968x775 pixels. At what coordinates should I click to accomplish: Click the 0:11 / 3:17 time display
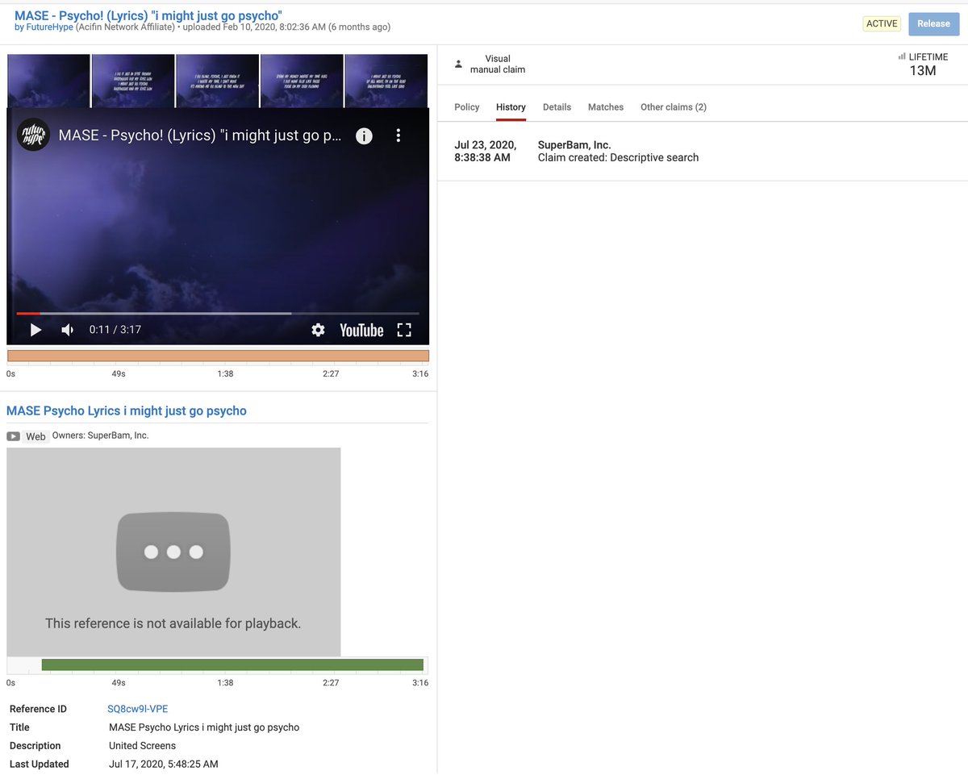pos(115,330)
